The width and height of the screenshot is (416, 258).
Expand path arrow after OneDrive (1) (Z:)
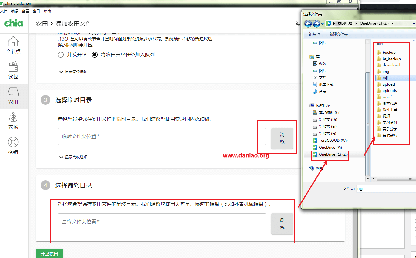tap(393, 23)
